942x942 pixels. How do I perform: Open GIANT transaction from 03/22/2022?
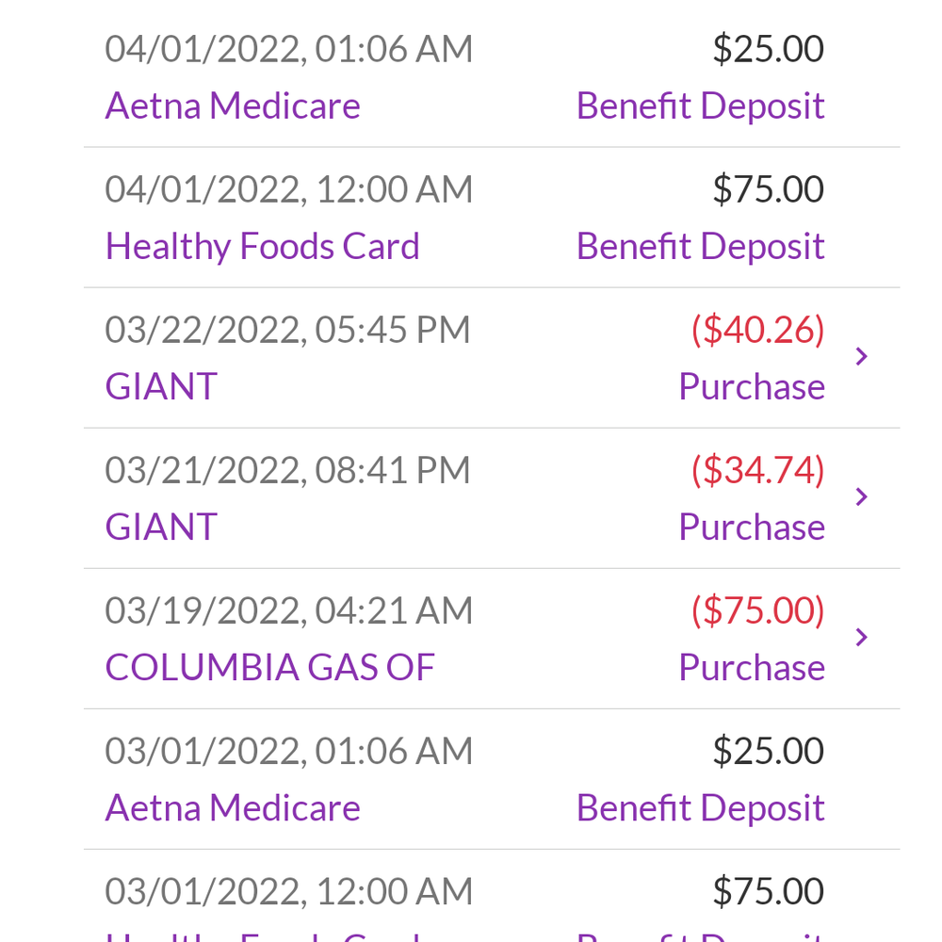492,358
